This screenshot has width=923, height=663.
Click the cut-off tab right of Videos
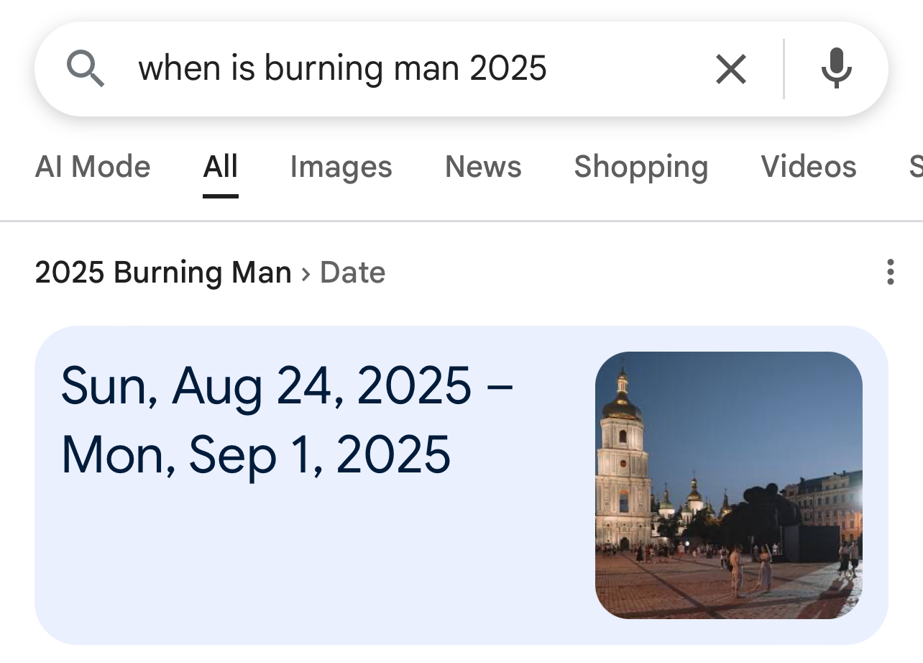[x=915, y=167]
